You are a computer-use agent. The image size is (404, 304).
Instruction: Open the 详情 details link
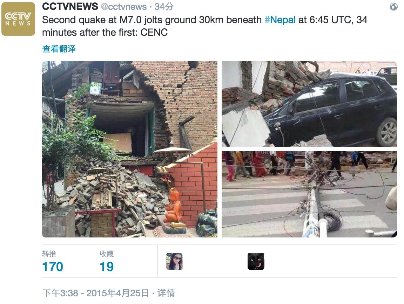[x=166, y=293]
